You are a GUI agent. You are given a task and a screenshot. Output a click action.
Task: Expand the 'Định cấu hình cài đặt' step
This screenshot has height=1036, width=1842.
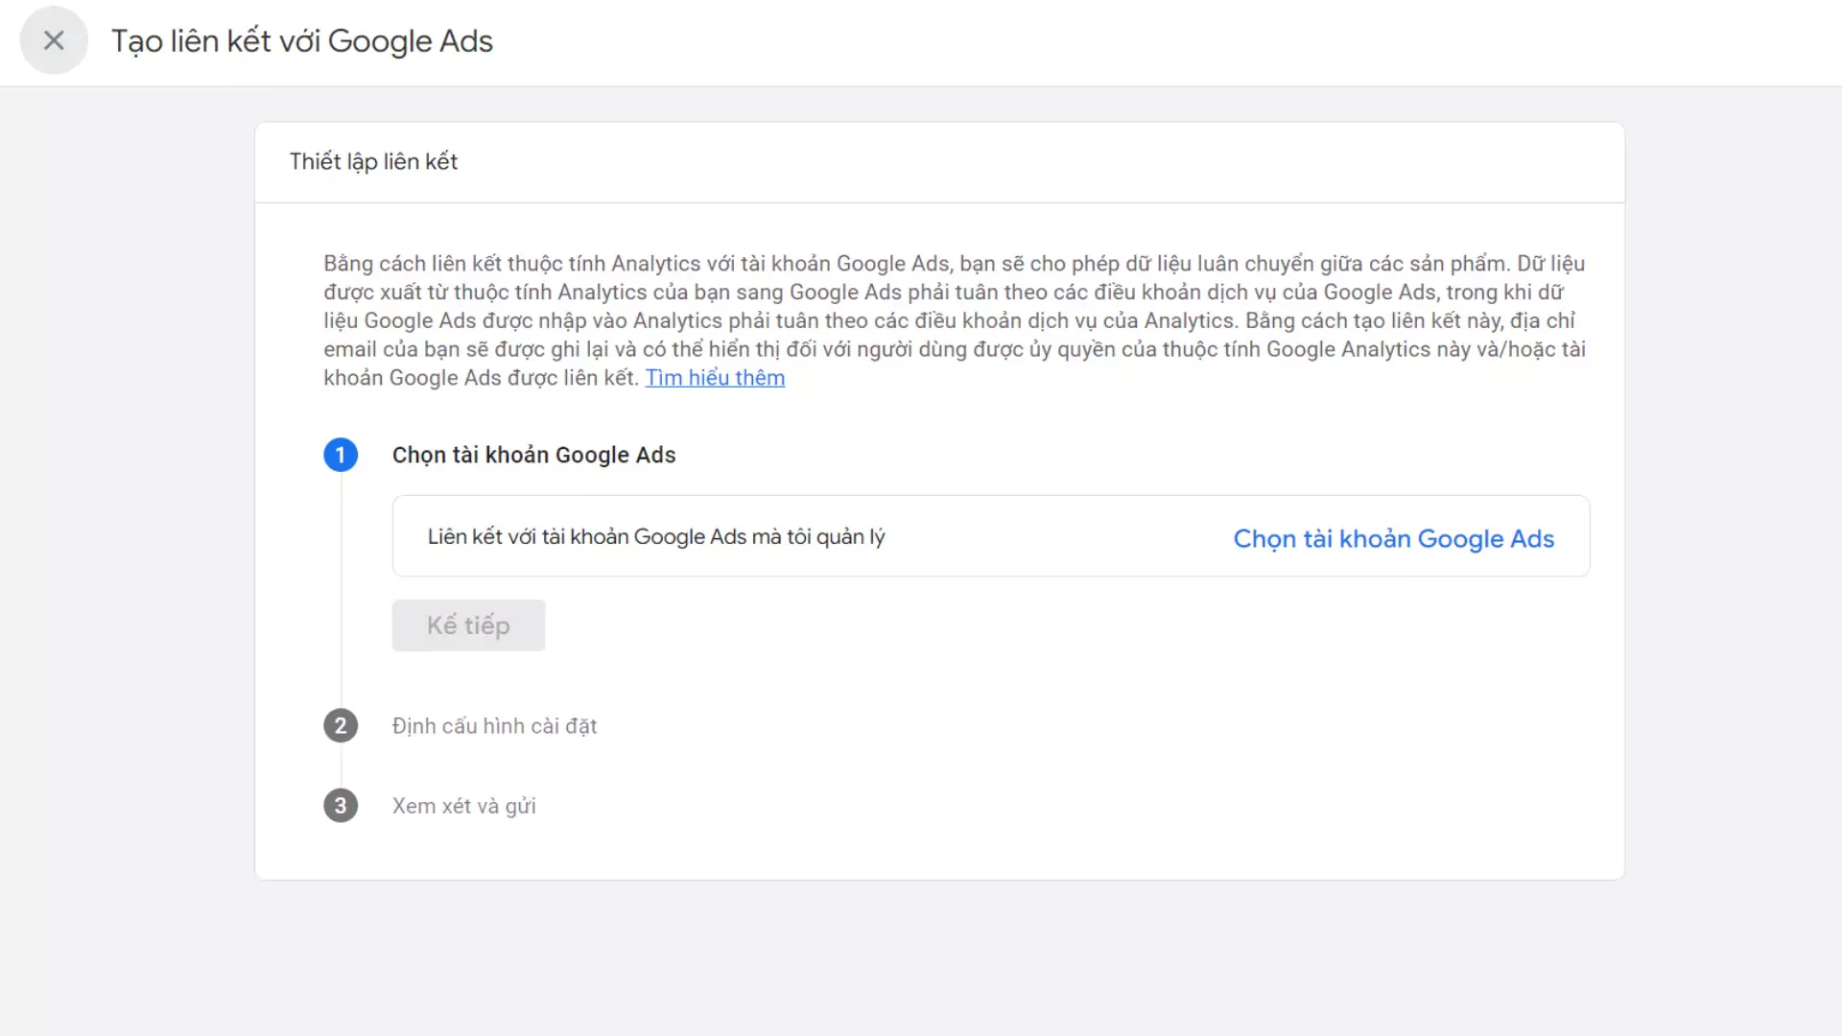tap(494, 726)
